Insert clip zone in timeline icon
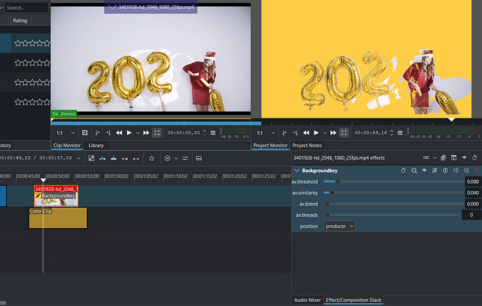The width and height of the screenshot is (482, 306). [103, 158]
